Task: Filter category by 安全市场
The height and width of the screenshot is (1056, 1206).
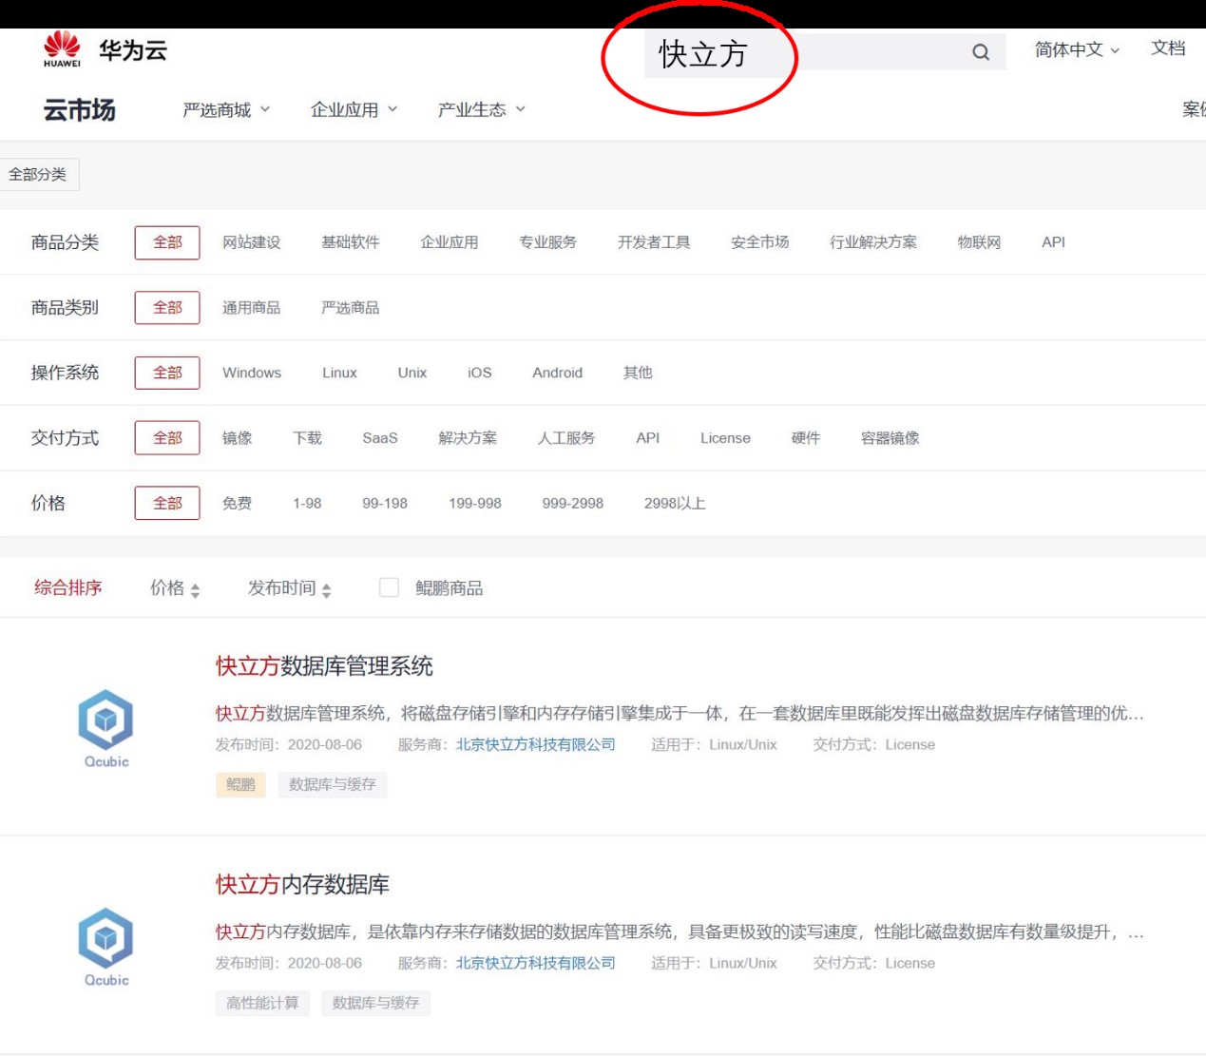Action: click(760, 242)
